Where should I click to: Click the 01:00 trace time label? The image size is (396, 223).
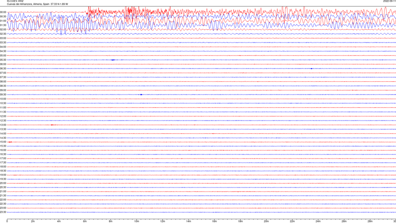coord(3,21)
